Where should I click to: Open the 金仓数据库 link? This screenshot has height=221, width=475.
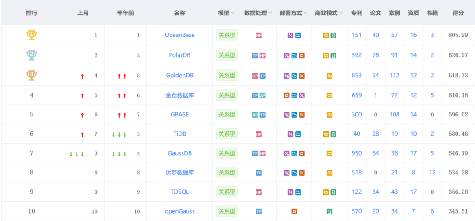click(179, 95)
